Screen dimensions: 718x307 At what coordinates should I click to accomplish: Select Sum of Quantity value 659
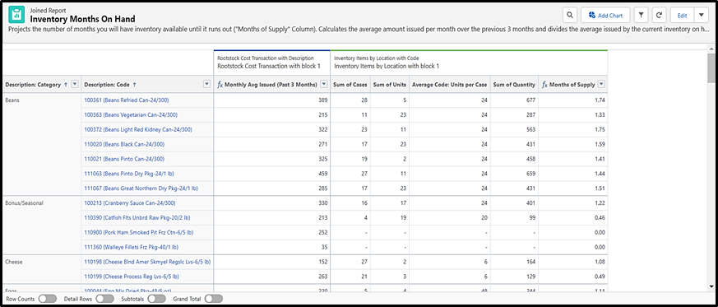pyautogui.click(x=530, y=174)
